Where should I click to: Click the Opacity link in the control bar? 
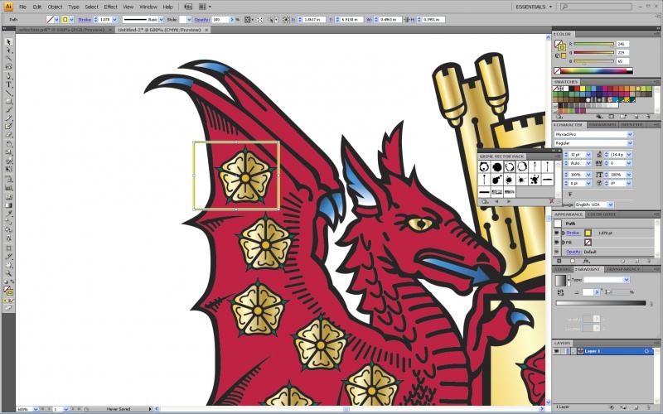tap(201, 19)
